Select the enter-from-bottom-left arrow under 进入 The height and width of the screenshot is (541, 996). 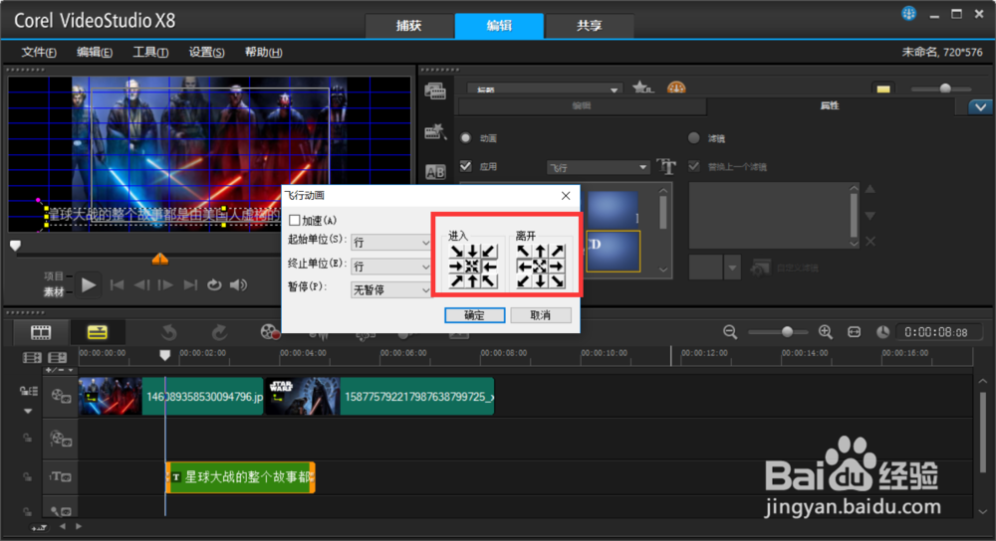click(456, 281)
